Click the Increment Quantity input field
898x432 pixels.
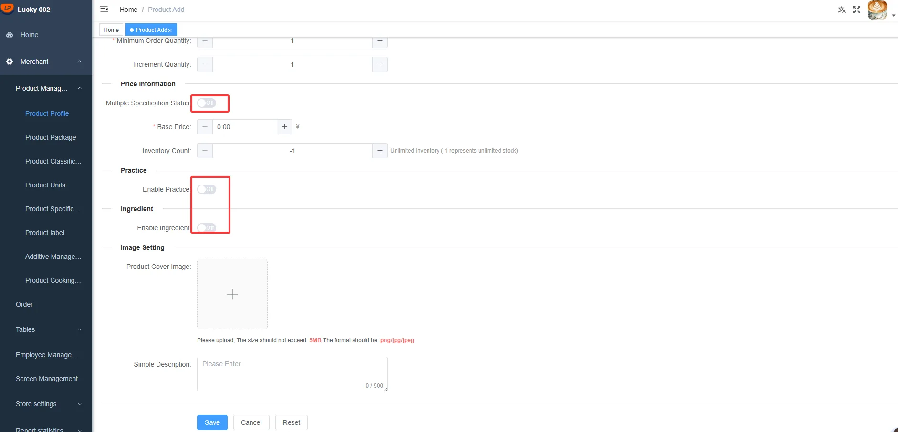(292, 64)
